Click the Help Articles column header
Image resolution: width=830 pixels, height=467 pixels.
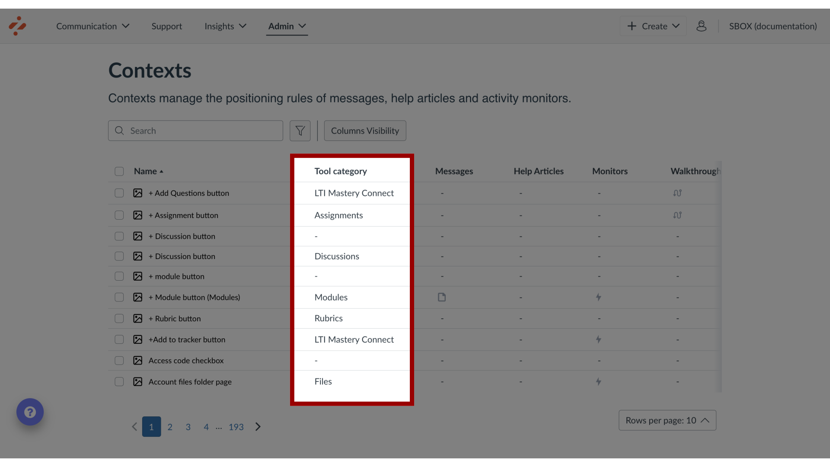click(539, 171)
